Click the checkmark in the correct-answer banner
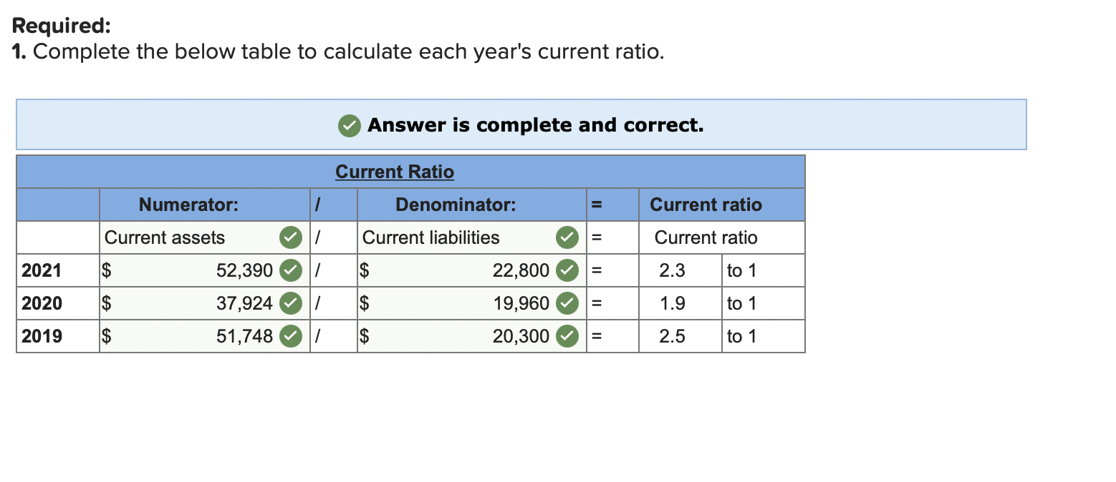 click(x=349, y=124)
